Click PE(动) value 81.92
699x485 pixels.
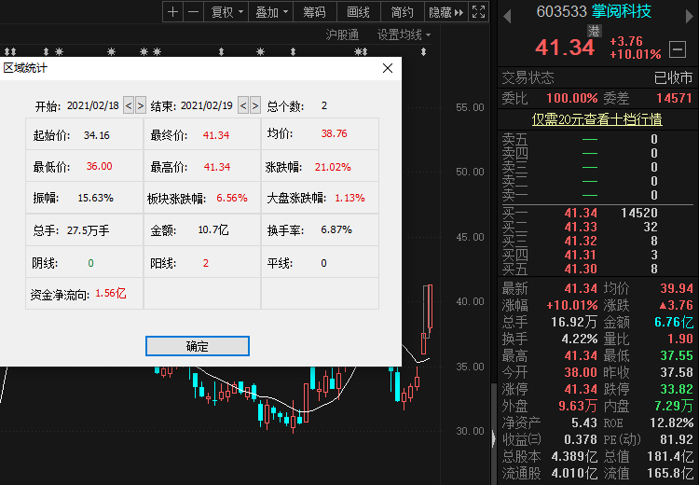(x=677, y=439)
